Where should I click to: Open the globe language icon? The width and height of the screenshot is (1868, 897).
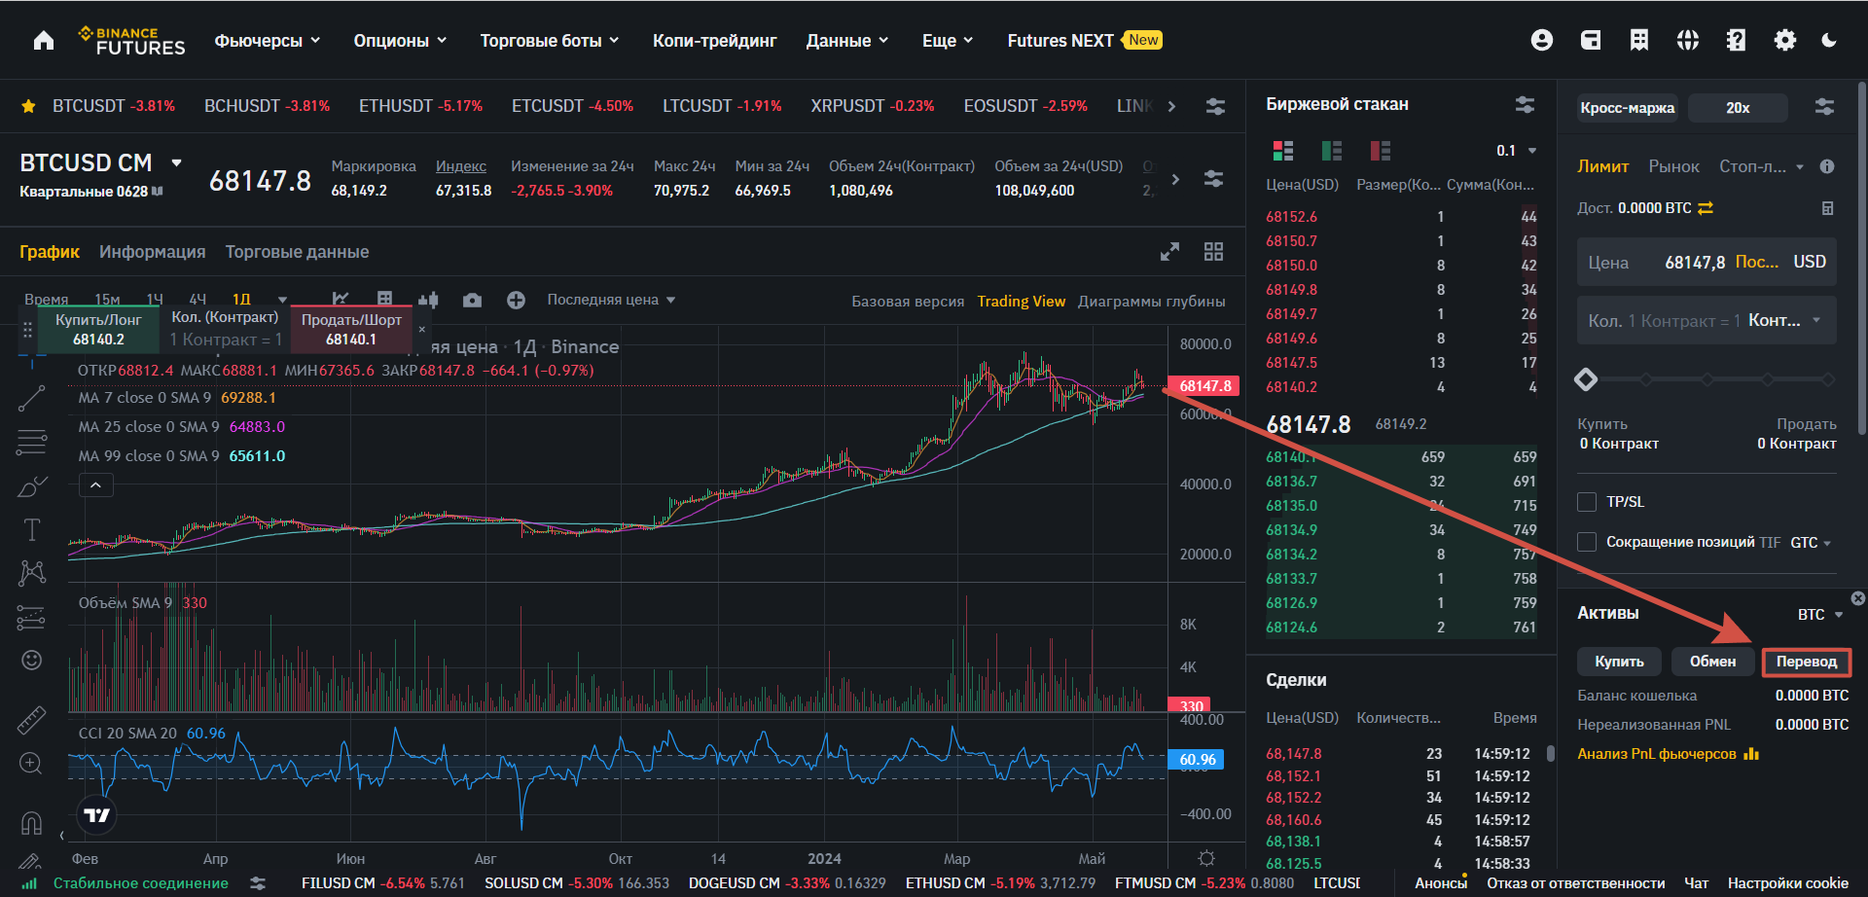tap(1688, 40)
